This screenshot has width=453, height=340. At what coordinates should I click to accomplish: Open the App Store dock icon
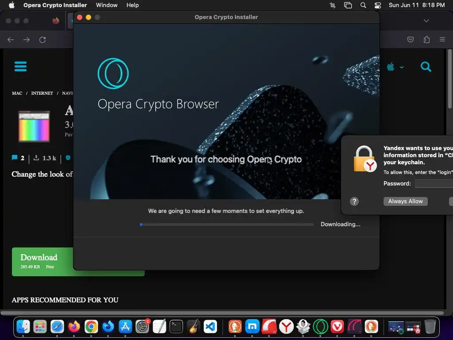[x=125, y=327]
